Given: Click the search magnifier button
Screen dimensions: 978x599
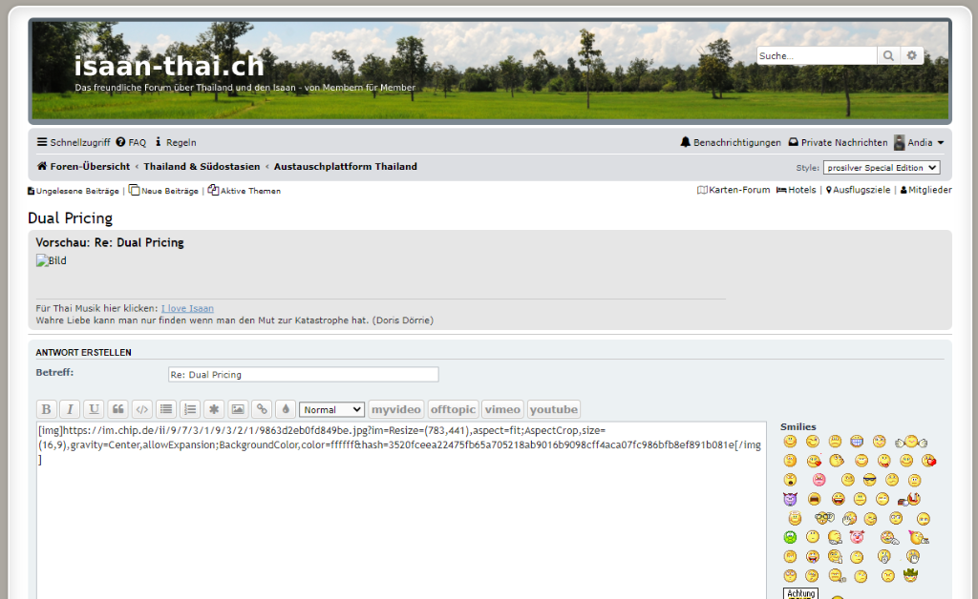Looking at the screenshot, I should click(x=888, y=56).
